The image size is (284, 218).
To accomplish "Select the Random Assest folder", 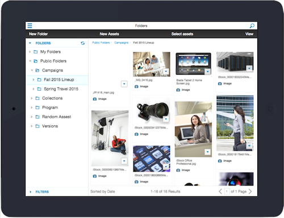I will tap(57, 117).
